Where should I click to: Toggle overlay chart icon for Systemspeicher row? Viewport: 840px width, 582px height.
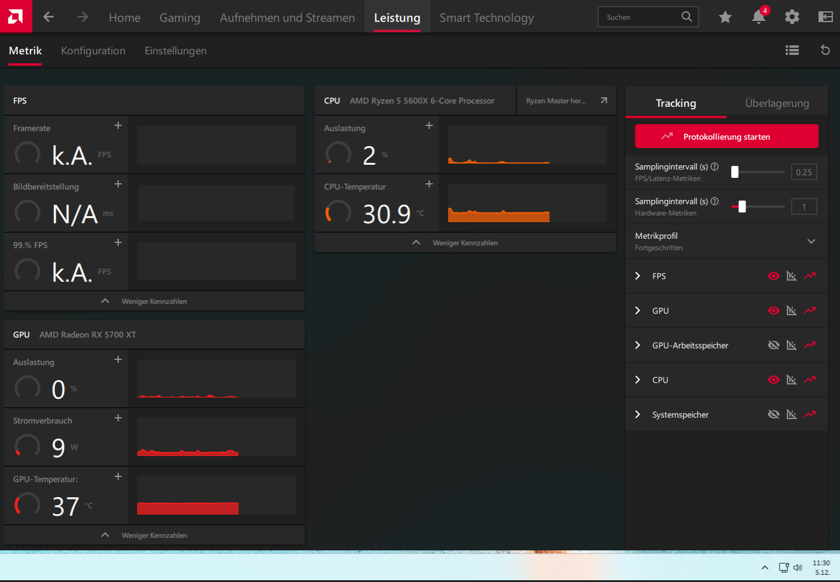[792, 414]
